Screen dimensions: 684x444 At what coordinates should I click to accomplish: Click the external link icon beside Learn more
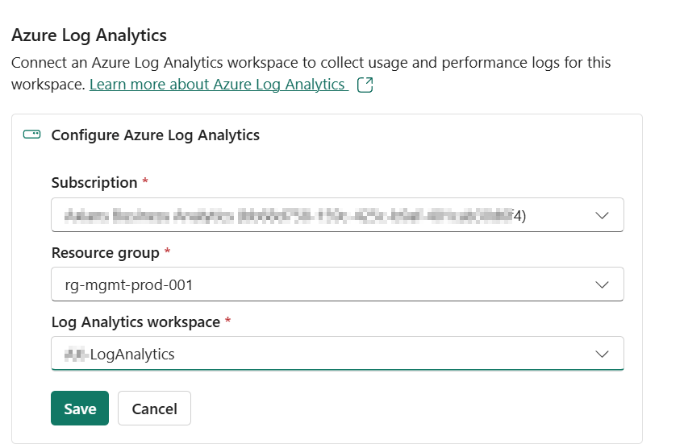pos(365,85)
